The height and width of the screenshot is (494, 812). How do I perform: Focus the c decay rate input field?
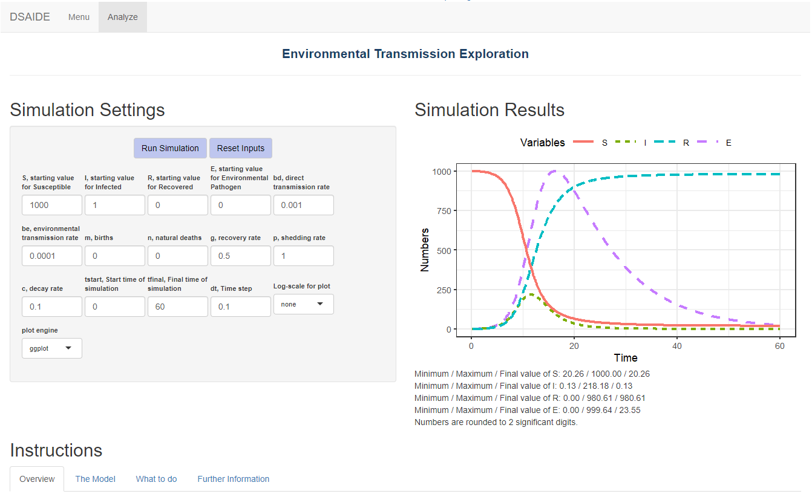[52, 307]
